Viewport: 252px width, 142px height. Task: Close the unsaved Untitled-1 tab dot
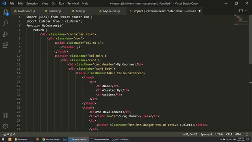(x=200, y=11)
